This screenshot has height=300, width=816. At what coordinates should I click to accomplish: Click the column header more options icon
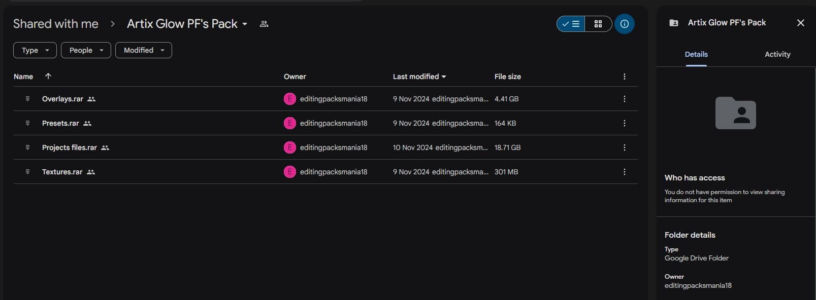point(625,77)
